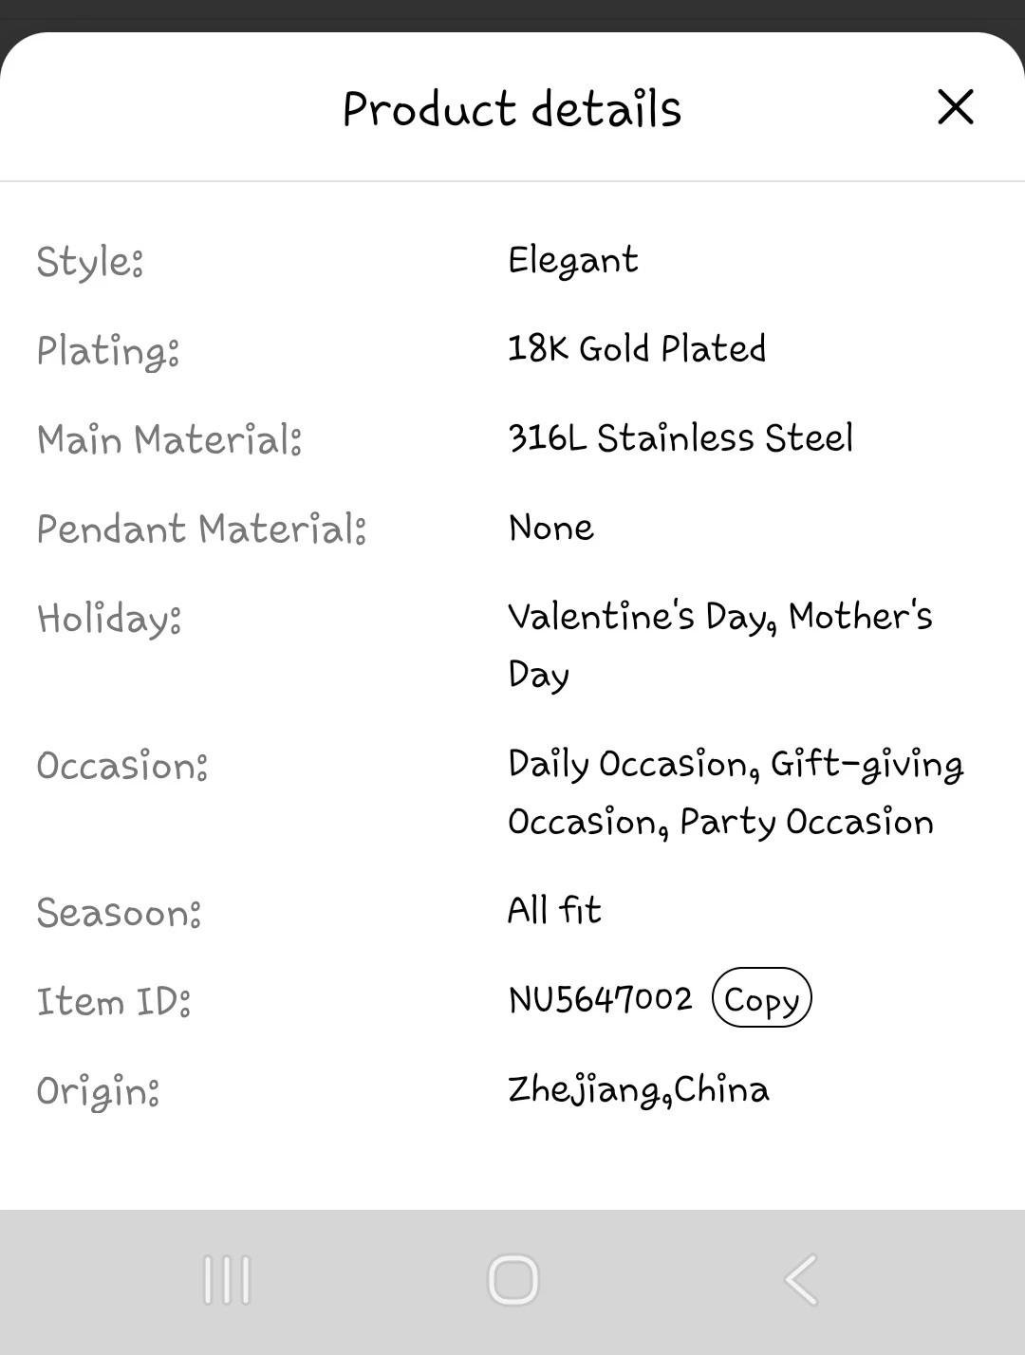Tap the 316L Stainless Steel text
The width and height of the screenshot is (1025, 1355).
click(680, 438)
